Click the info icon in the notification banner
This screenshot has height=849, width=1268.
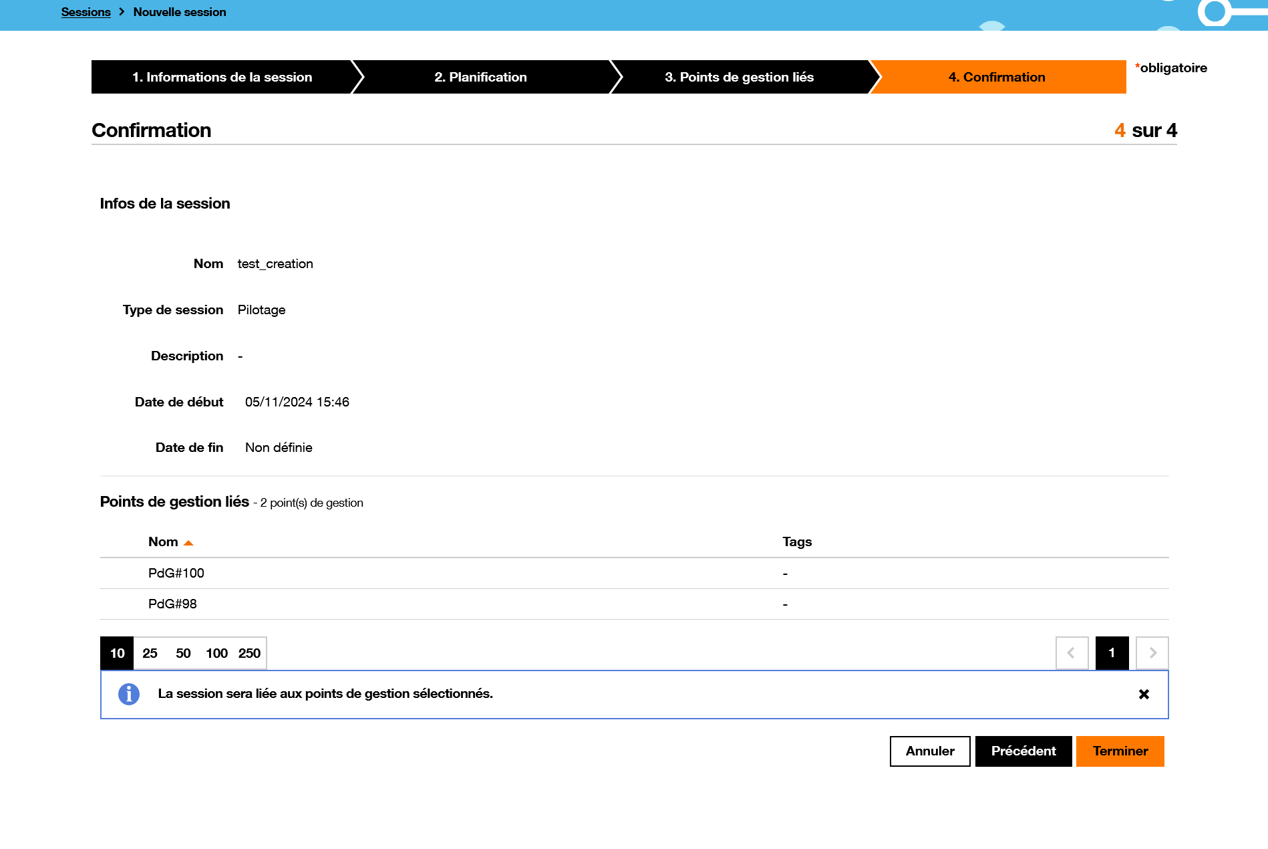128,694
